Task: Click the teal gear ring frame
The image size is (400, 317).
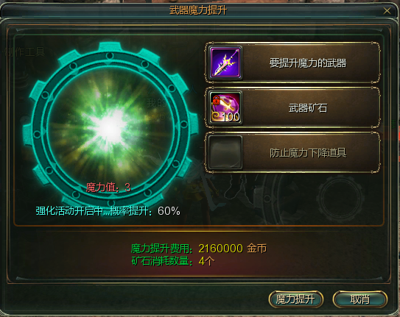Action: 110,127
